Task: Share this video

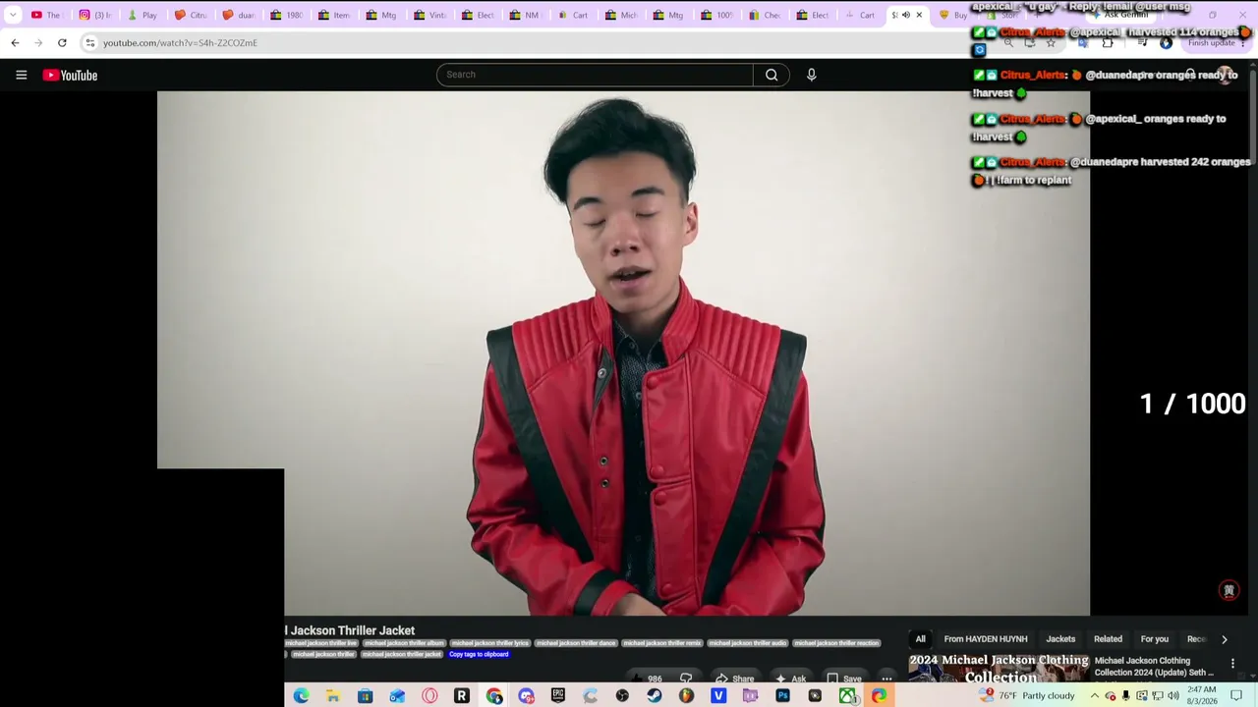Action: [x=735, y=679]
